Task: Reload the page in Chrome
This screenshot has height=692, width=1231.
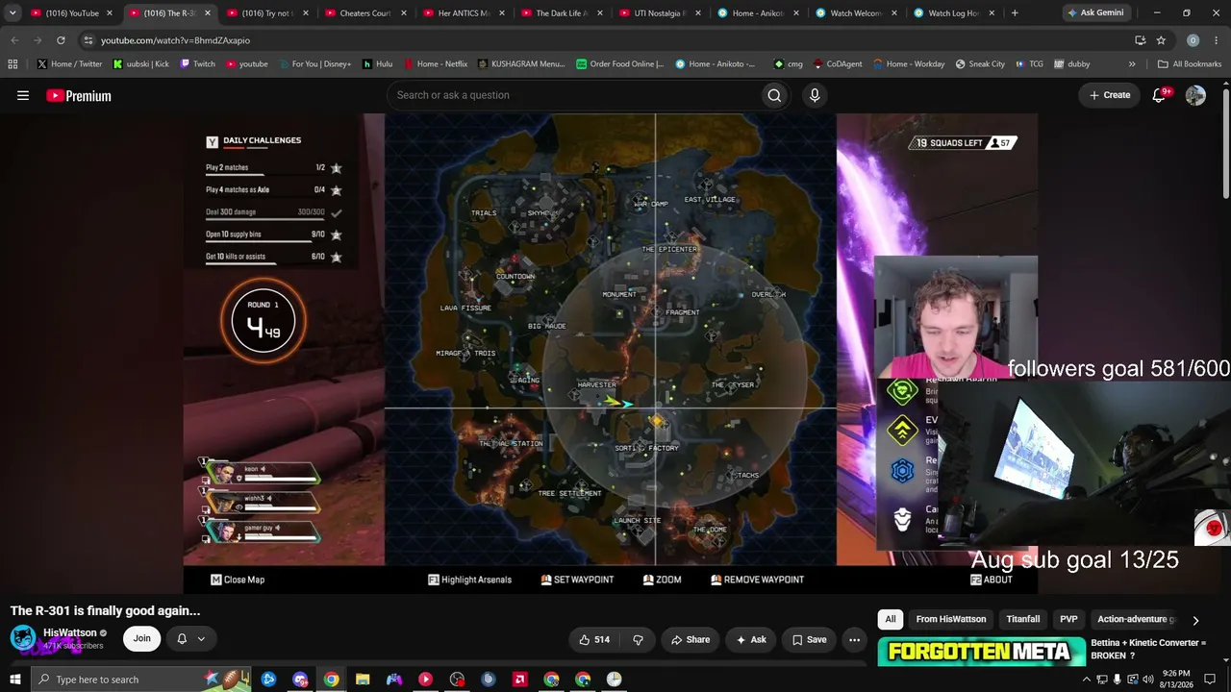Action: [61, 40]
